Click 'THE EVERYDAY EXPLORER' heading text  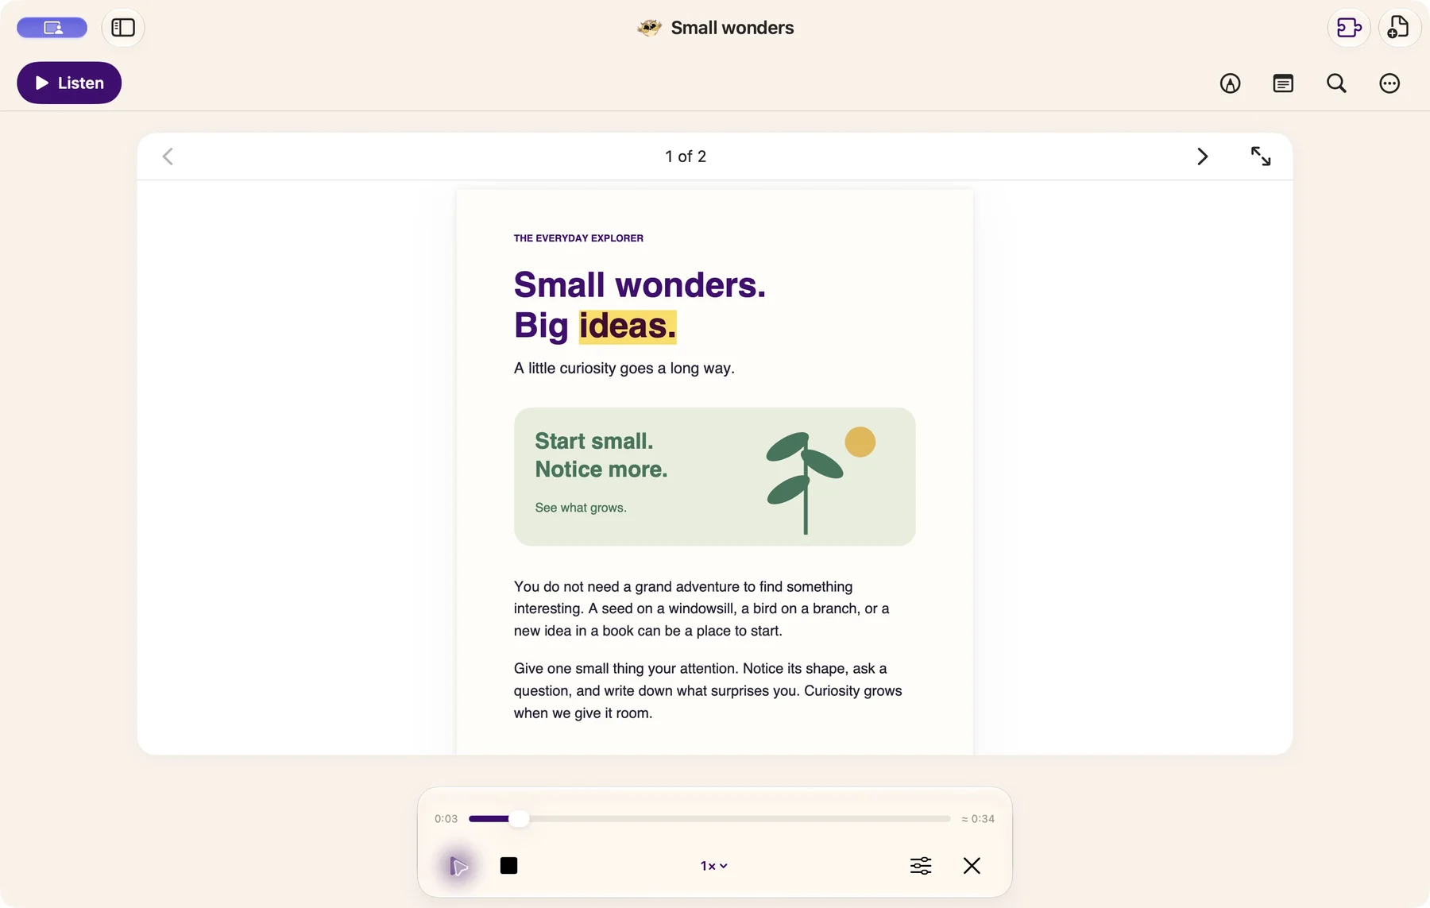coord(578,238)
